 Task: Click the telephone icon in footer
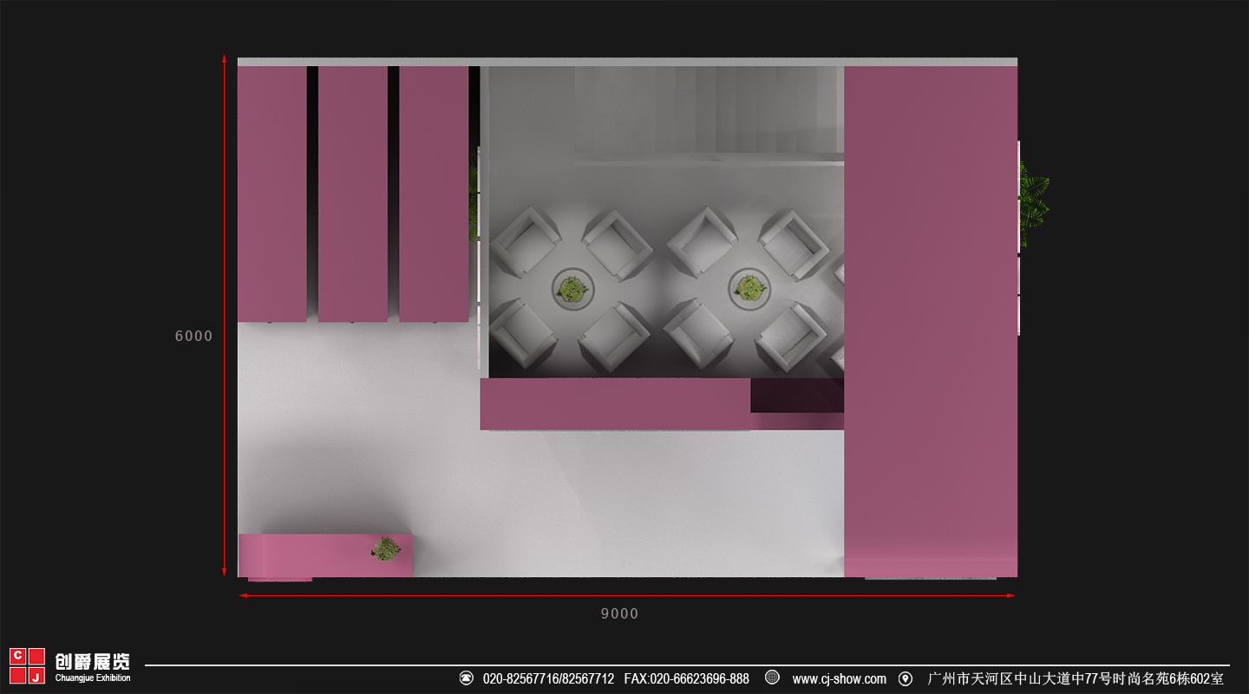click(x=466, y=678)
